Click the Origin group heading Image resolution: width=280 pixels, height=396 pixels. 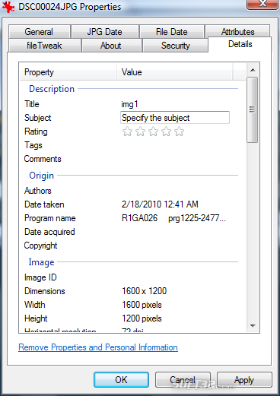click(42, 176)
